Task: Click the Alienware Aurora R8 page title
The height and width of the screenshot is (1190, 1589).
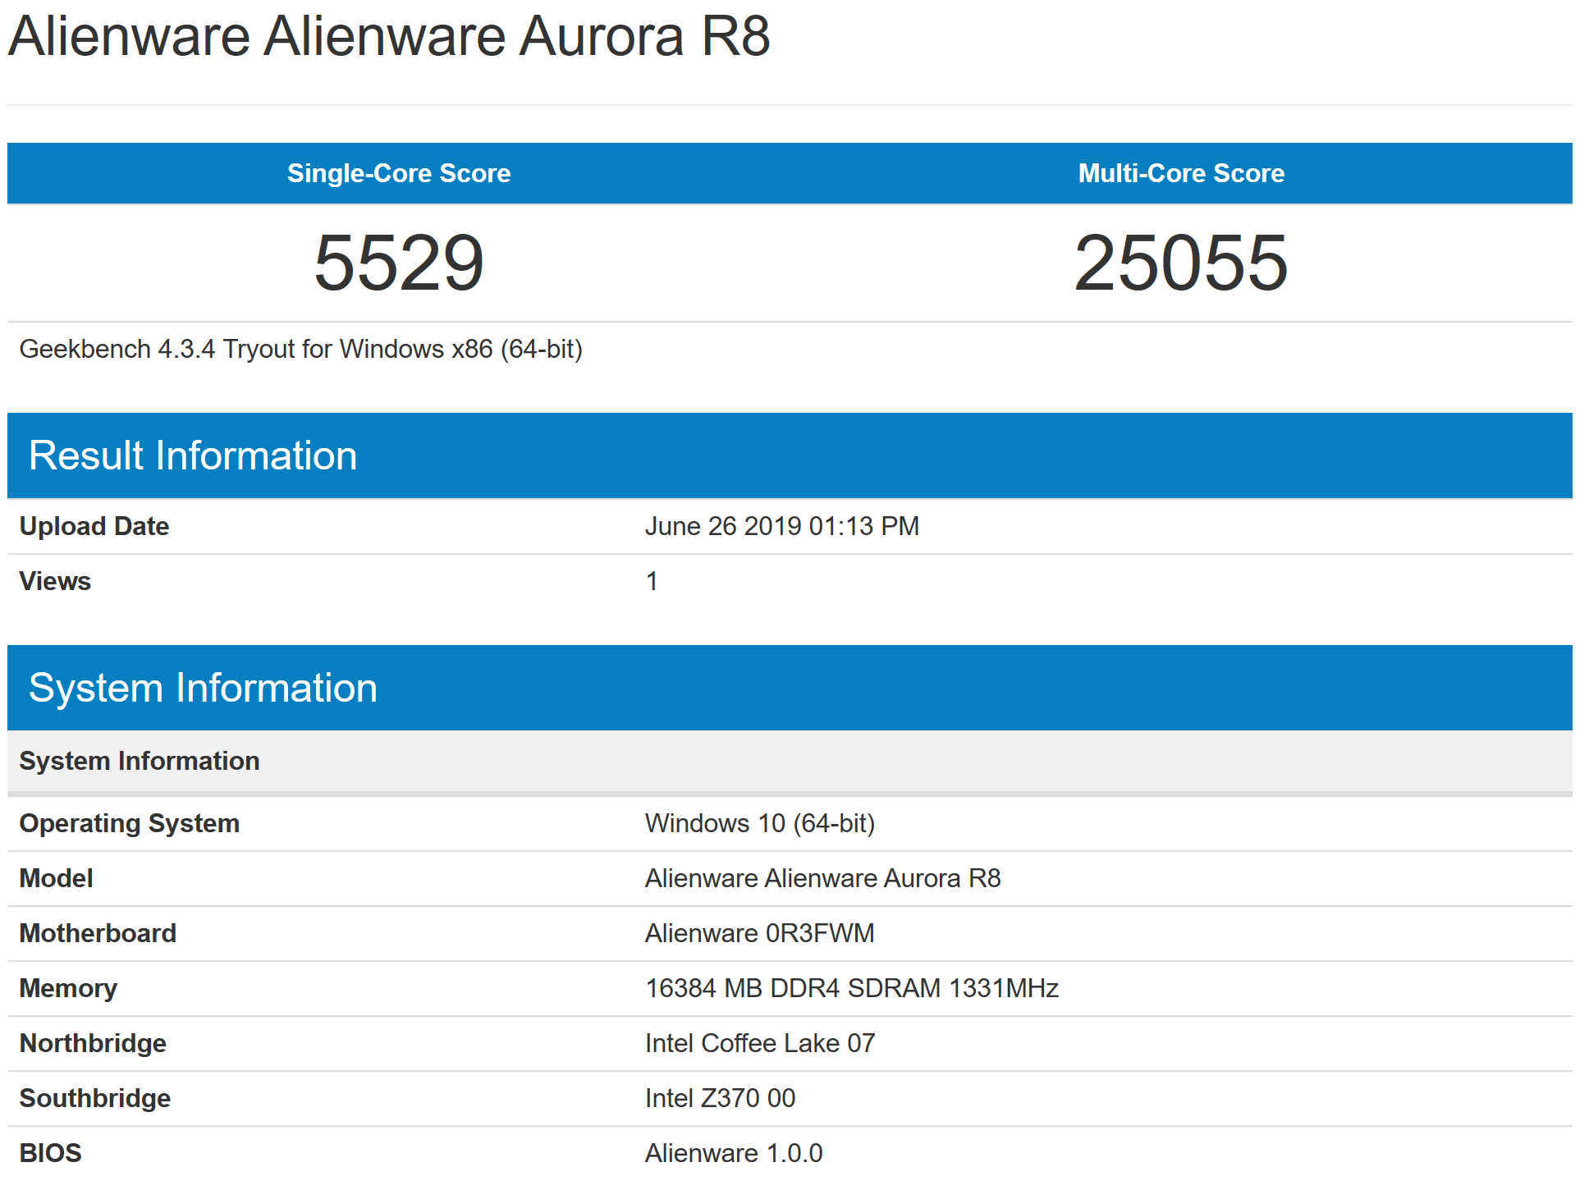Action: point(389,36)
